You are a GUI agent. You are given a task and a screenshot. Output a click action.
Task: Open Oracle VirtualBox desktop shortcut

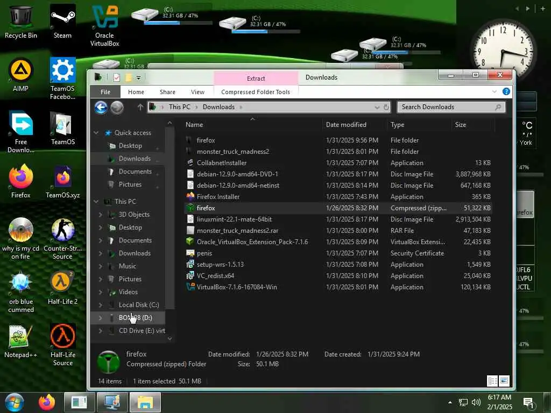[x=104, y=26]
